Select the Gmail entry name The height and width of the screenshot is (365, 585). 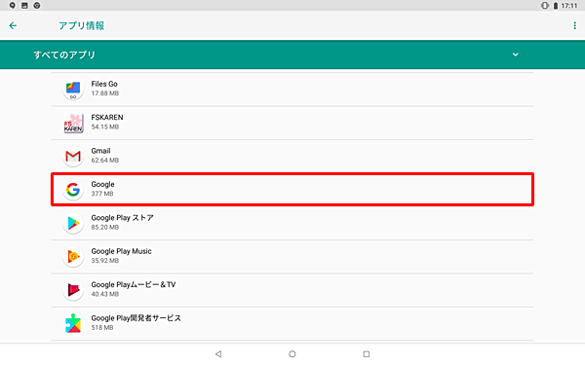click(100, 151)
